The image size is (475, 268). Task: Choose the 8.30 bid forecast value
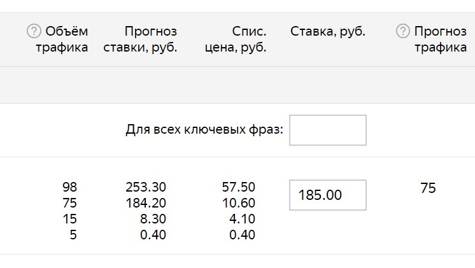(x=153, y=219)
